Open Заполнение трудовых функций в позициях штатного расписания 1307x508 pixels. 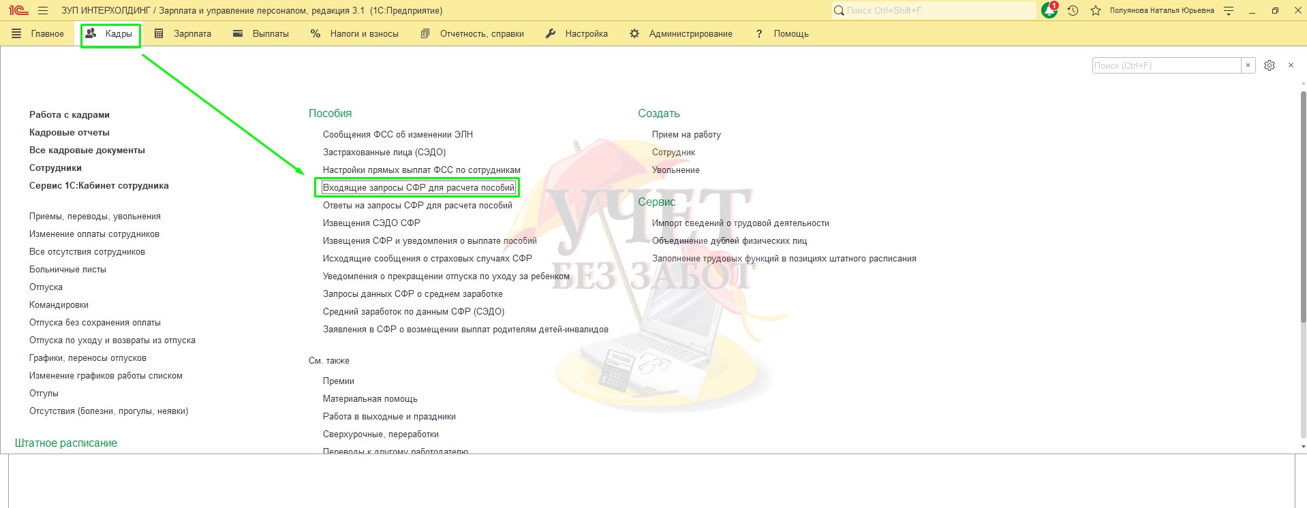pos(784,259)
